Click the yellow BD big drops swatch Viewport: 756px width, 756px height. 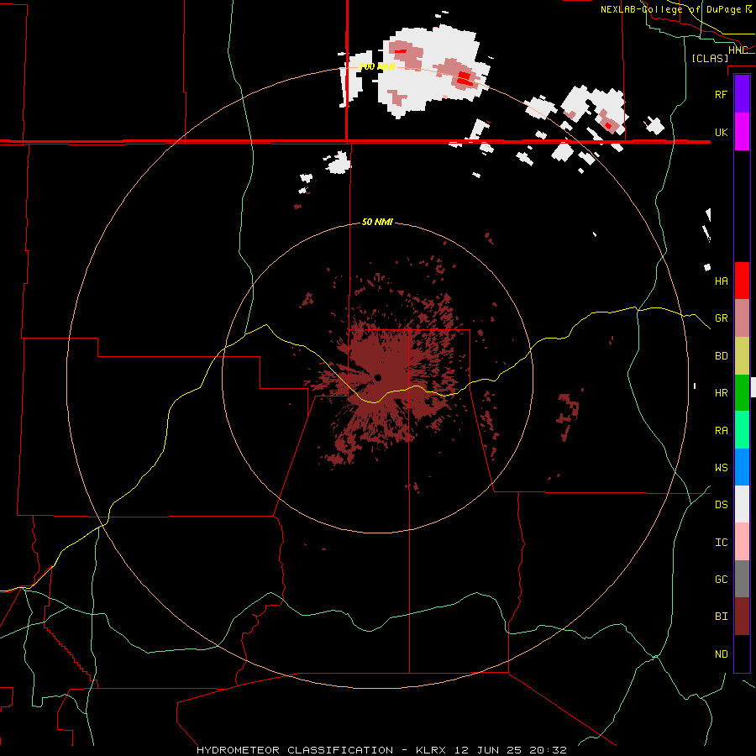coord(742,355)
